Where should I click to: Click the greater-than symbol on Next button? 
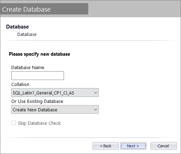[138, 146]
